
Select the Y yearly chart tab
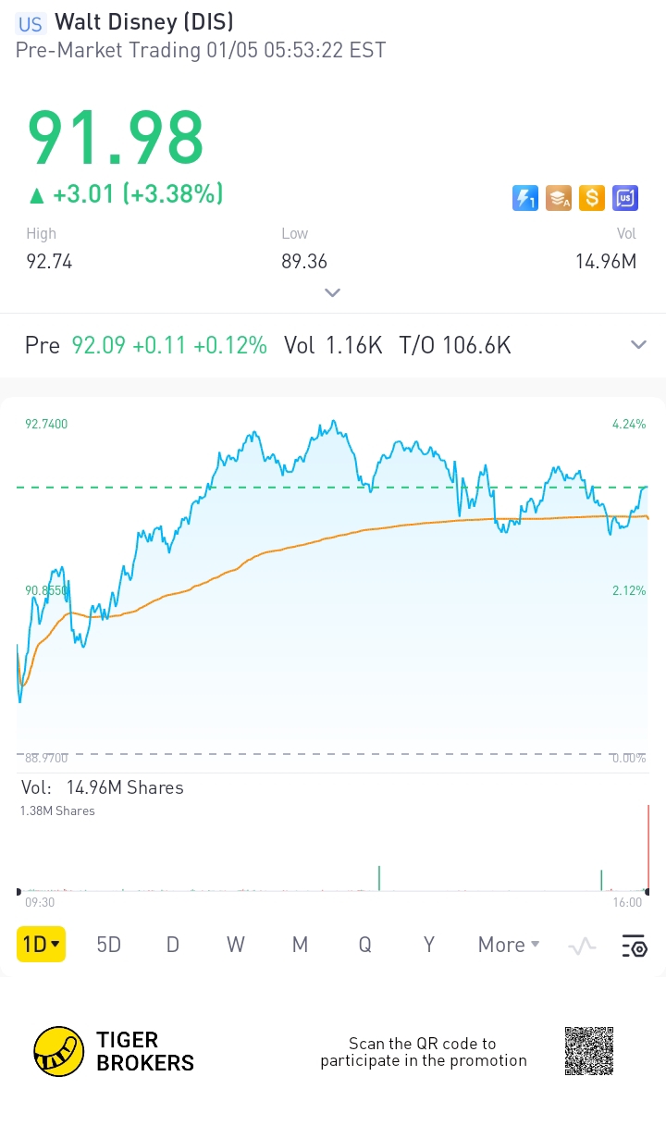click(429, 945)
